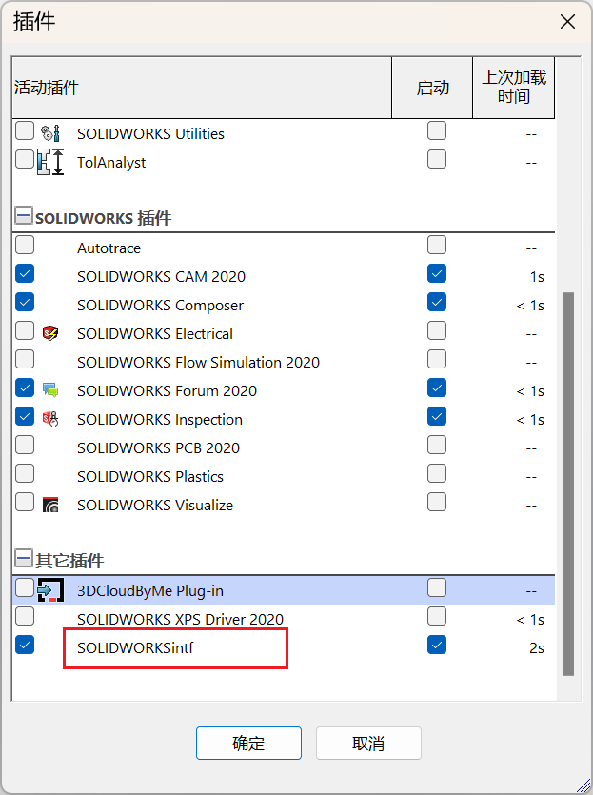Viewport: 593px width, 795px height.
Task: Click the 取消 button
Action: pyautogui.click(x=368, y=744)
